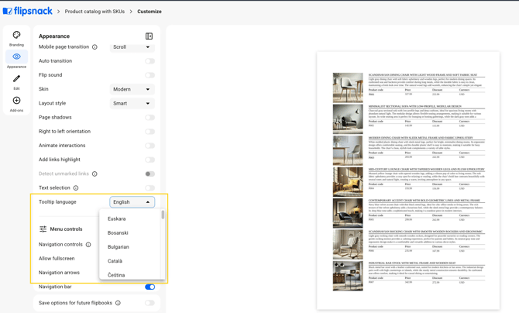The image size is (519, 313).
Task: Open the Mobile page transition Scroll dropdown
Action: click(132, 47)
